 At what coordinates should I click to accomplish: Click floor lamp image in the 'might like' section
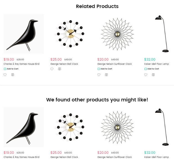pos(162,127)
